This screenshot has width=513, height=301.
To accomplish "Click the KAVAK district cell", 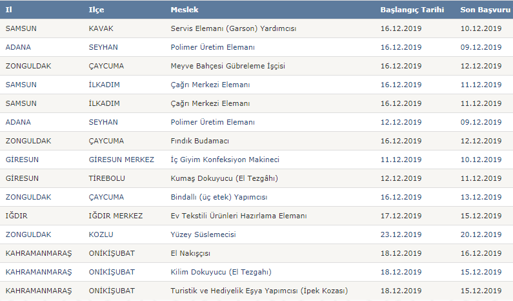I will pyautogui.click(x=101, y=28).
